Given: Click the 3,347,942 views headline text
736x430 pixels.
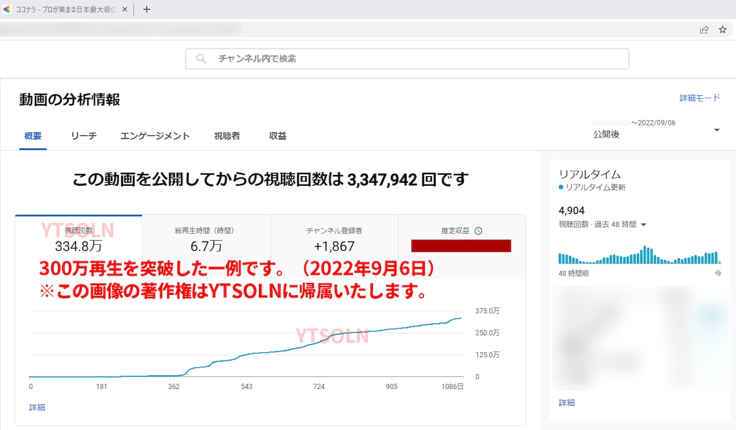Looking at the screenshot, I should click(270, 179).
